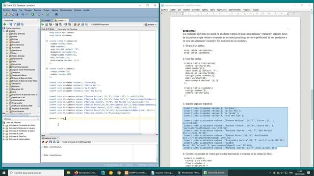Select the Hoja de Trabajo tab
314x176 pixels.
[48, 29]
